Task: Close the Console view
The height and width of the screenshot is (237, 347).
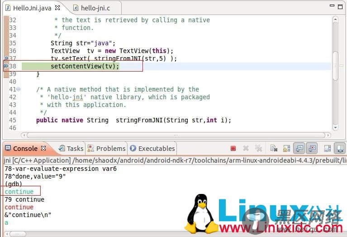Action: [43, 148]
